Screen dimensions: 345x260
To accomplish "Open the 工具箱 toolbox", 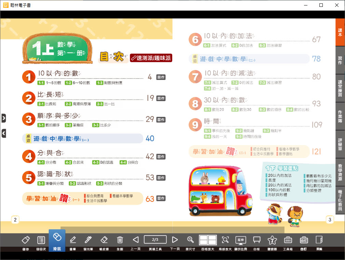I will click(x=288, y=240).
